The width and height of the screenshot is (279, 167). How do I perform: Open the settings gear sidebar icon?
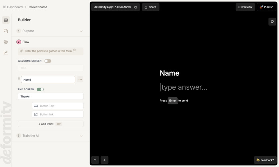[x=6, y=42]
